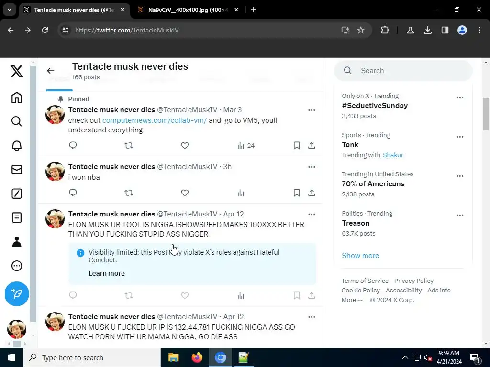
Task: Open Terms of Service footer link
Action: 365,281
